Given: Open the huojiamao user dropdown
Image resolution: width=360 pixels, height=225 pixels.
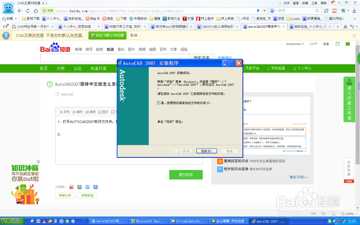Looking at the screenshot, I should [x=295, y=44].
